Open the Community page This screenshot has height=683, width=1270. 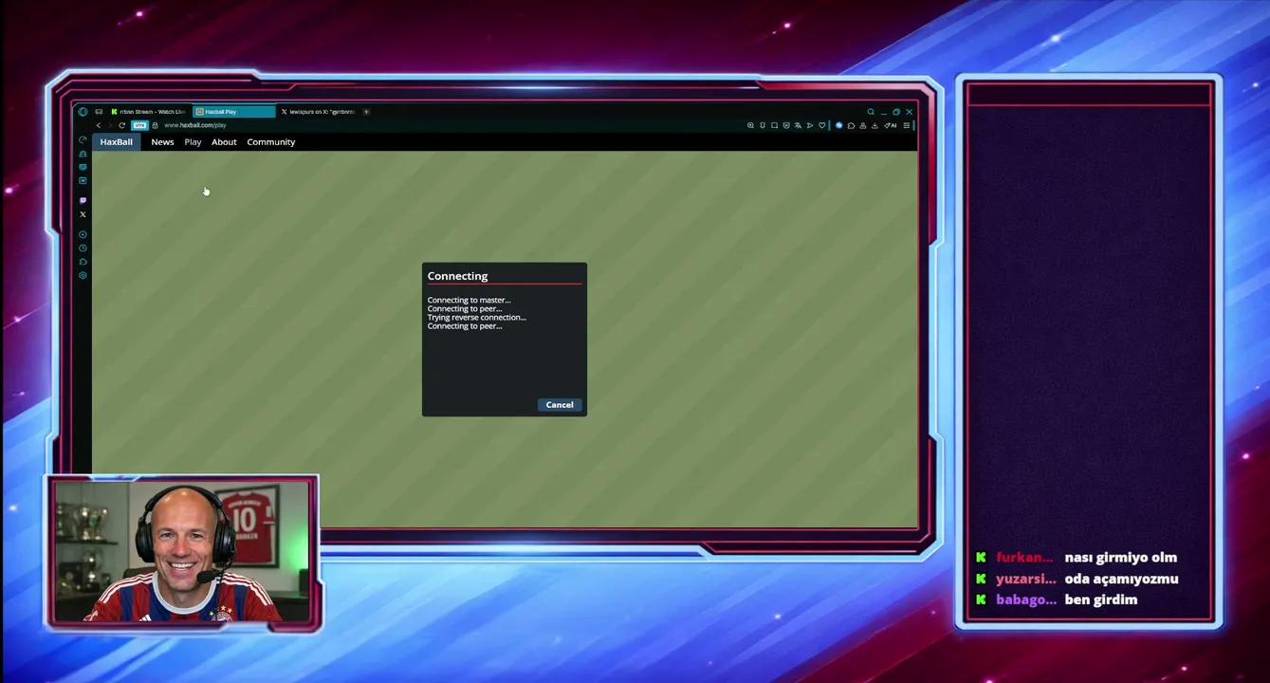point(271,142)
